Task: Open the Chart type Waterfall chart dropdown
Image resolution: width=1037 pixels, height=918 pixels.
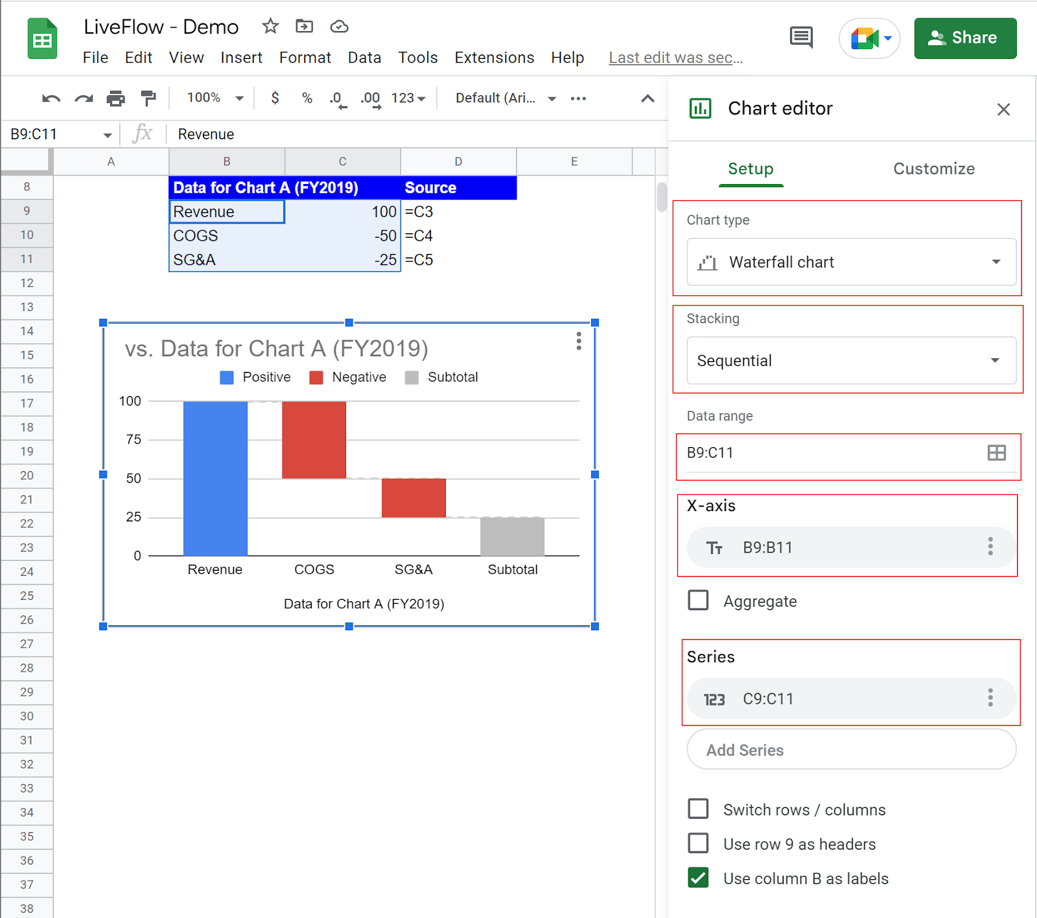Action: click(x=851, y=262)
